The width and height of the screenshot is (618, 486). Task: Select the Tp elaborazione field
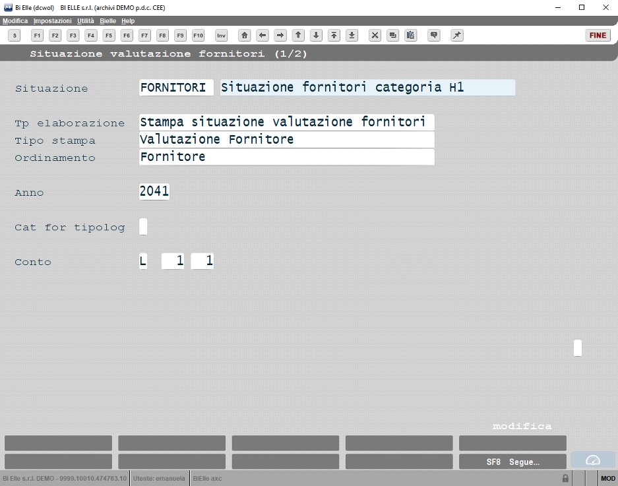287,122
